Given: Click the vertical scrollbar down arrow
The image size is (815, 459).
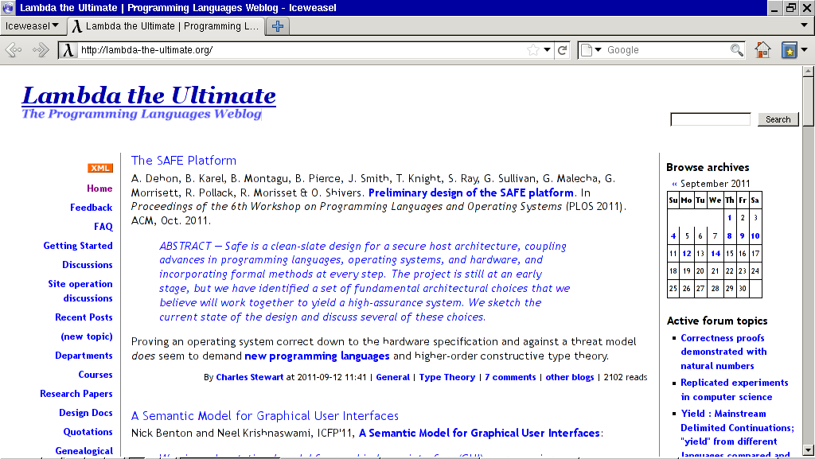Looking at the screenshot, I should tap(808, 450).
